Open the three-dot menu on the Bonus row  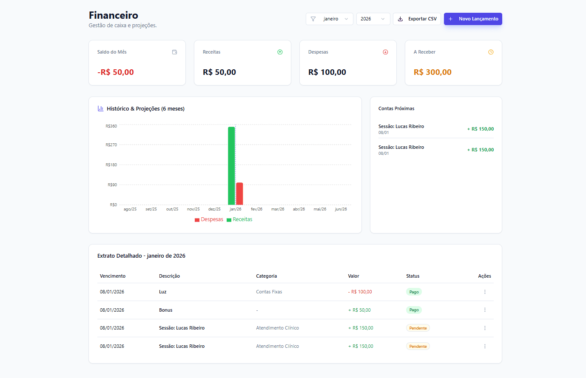[484, 310]
